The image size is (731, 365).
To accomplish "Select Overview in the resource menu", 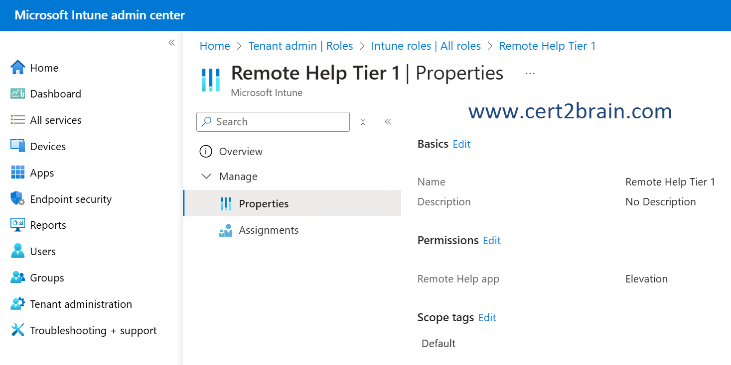I will 241,152.
